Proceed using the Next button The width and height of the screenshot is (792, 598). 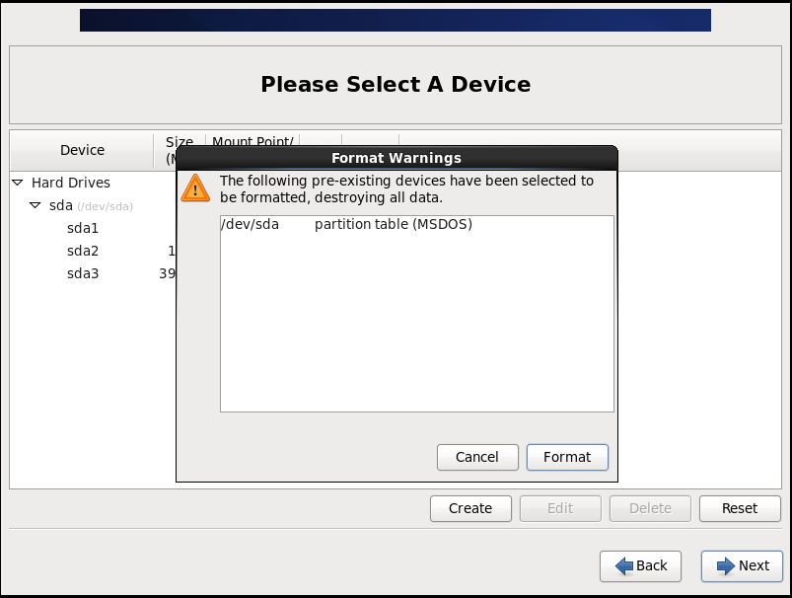(741, 566)
